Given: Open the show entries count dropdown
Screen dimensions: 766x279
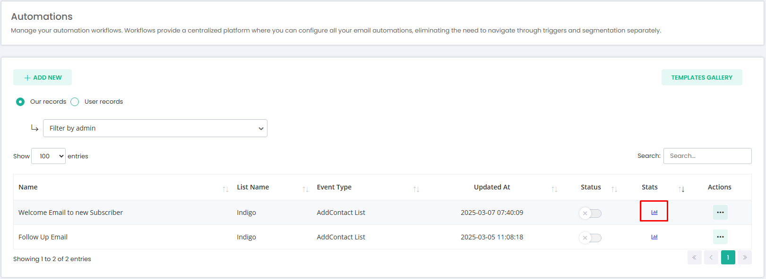Looking at the screenshot, I should pos(48,156).
